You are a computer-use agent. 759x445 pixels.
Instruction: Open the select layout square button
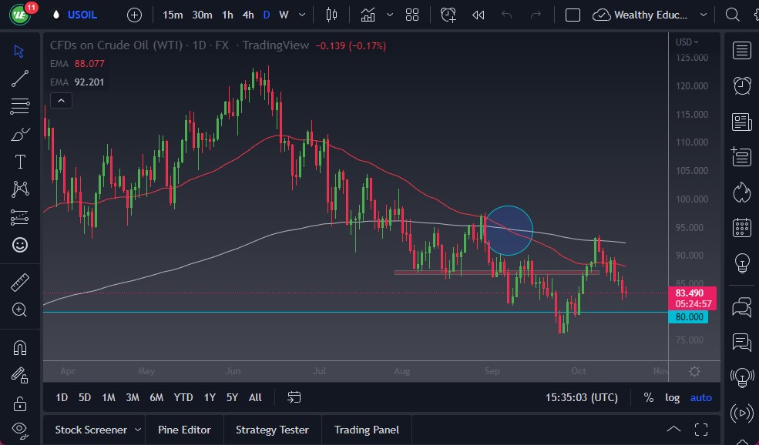573,15
